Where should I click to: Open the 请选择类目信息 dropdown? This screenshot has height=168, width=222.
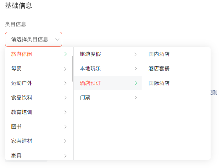33,39
